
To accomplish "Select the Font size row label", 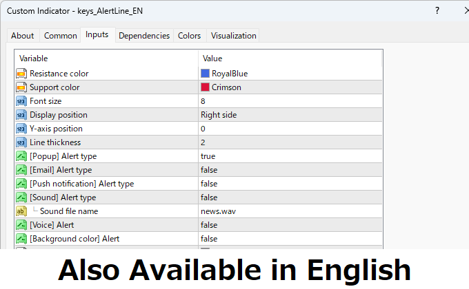I will (46, 101).
